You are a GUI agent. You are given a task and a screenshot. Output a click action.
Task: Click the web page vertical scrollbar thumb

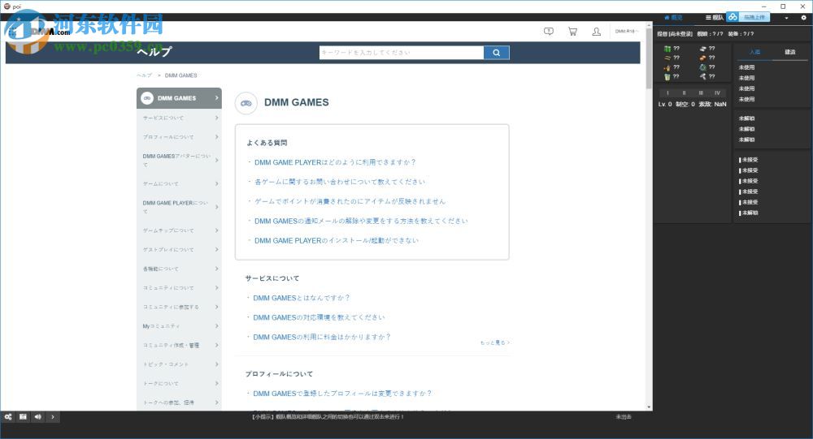pyautogui.click(x=649, y=59)
